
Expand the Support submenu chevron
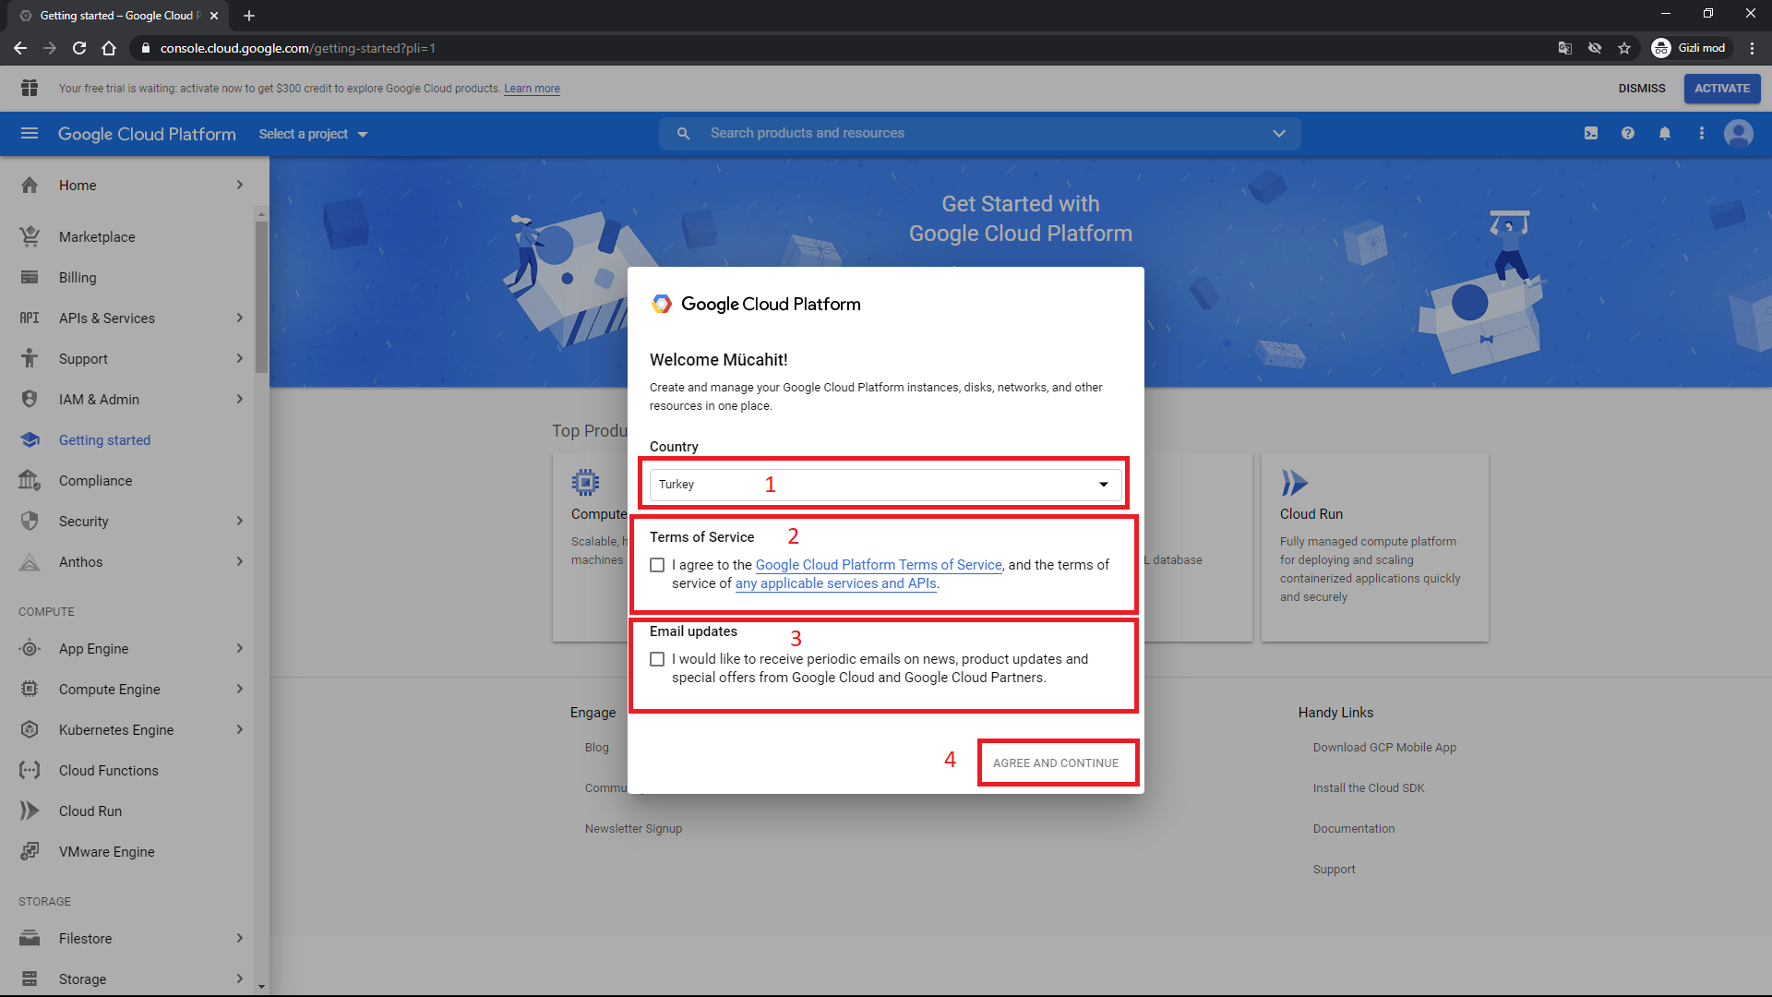click(240, 358)
